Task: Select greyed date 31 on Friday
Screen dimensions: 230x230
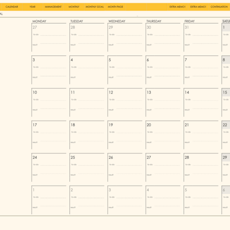Action: click(186, 27)
